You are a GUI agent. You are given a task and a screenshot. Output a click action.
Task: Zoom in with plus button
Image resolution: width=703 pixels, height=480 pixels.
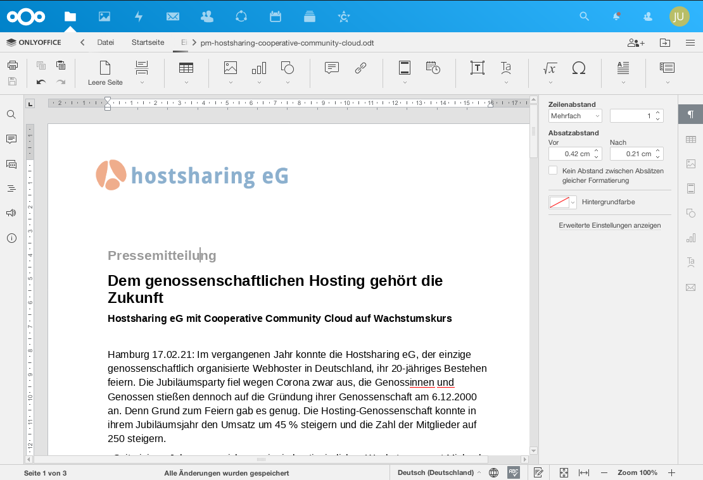(671, 472)
